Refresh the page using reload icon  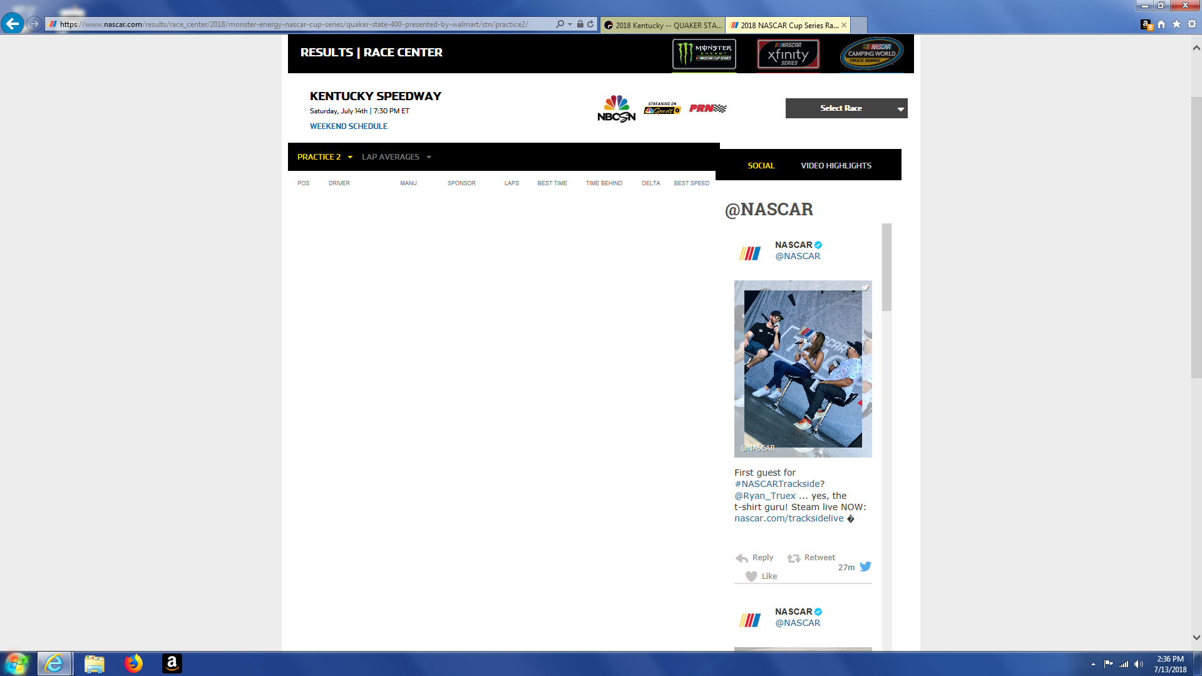590,24
